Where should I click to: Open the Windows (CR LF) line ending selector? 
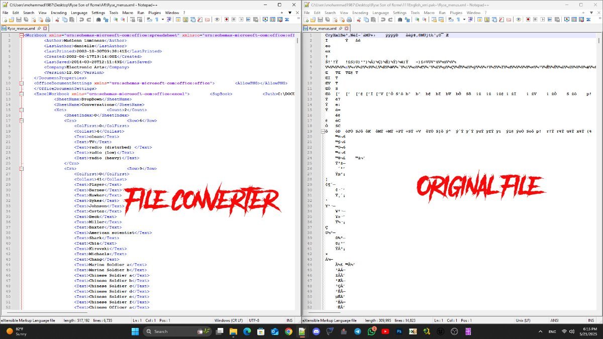pos(229,320)
